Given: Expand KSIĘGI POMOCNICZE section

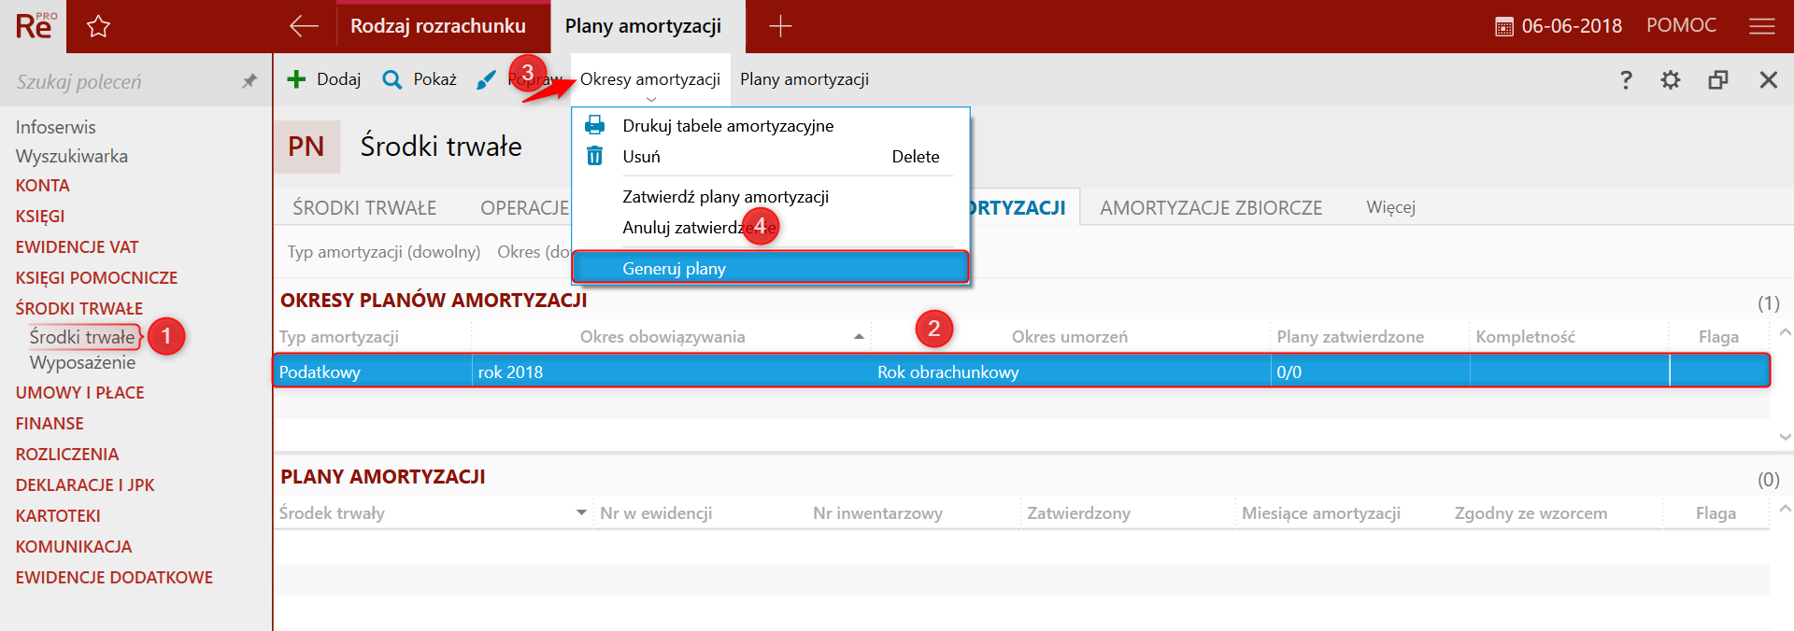Looking at the screenshot, I should click(x=96, y=278).
